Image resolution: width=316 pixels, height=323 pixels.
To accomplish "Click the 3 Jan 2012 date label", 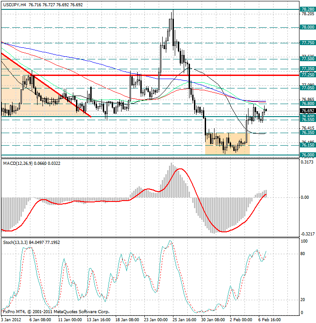I will (11, 320).
